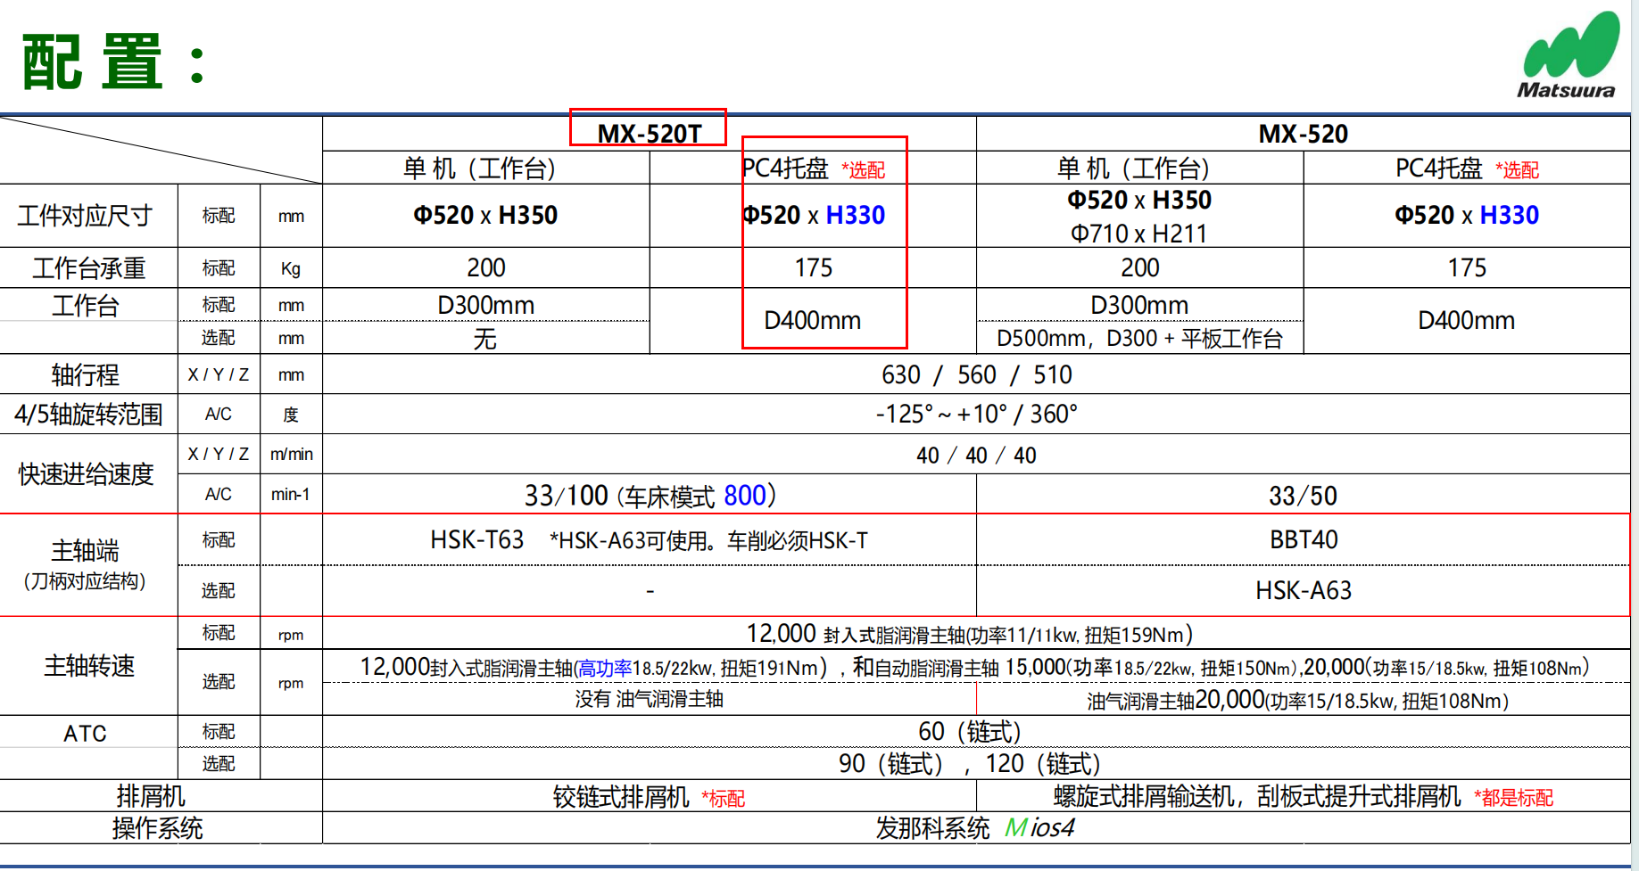
Task: Click 12,000 封入式脂润滑主轴 功率11/11kw line
Action: [x=970, y=634]
